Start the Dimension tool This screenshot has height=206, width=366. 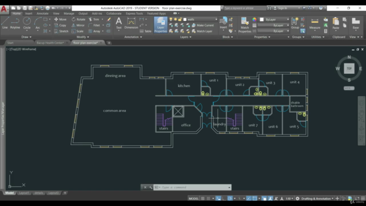pyautogui.click(x=131, y=23)
